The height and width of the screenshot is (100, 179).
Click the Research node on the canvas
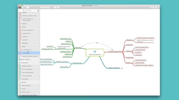click(129, 40)
